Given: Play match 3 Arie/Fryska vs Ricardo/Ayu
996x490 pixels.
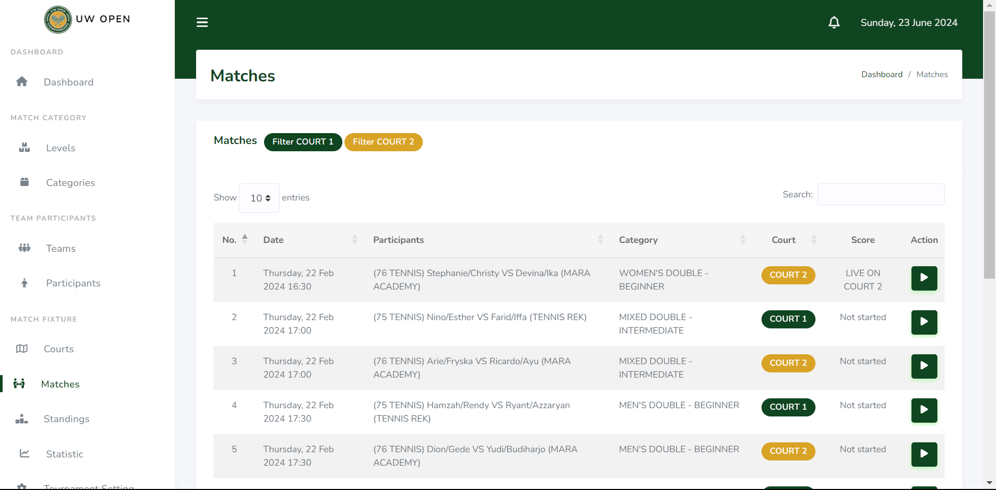Looking at the screenshot, I should 924,366.
